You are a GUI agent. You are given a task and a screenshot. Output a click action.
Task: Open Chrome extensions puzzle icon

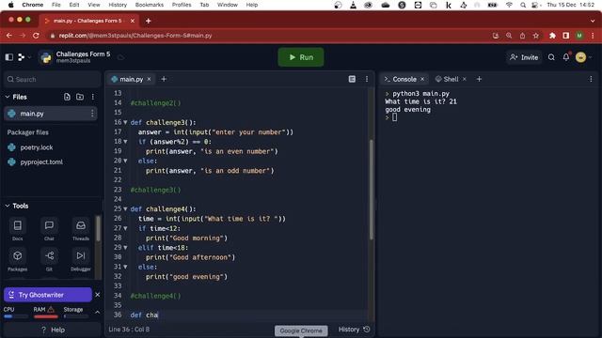[552, 36]
